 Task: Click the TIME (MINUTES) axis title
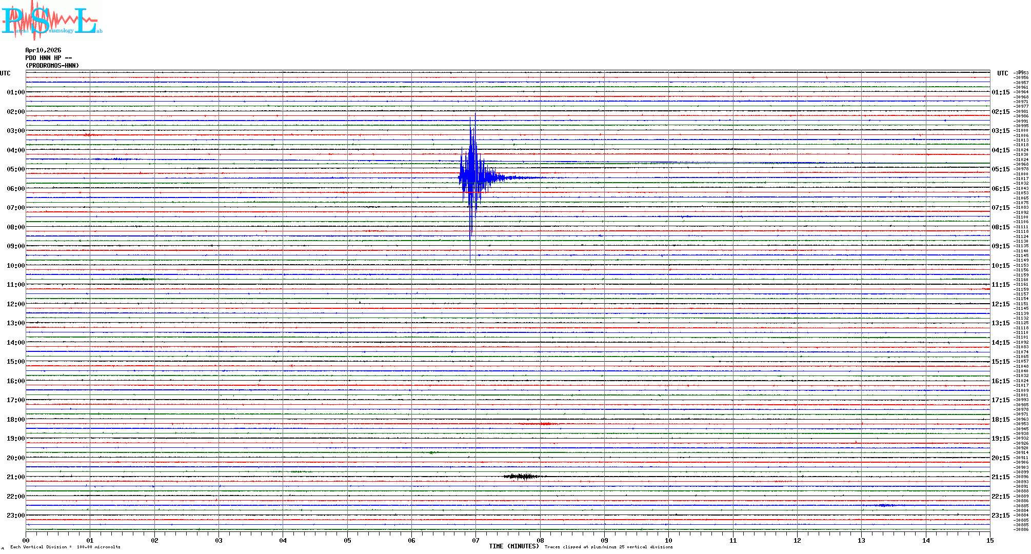(513, 546)
